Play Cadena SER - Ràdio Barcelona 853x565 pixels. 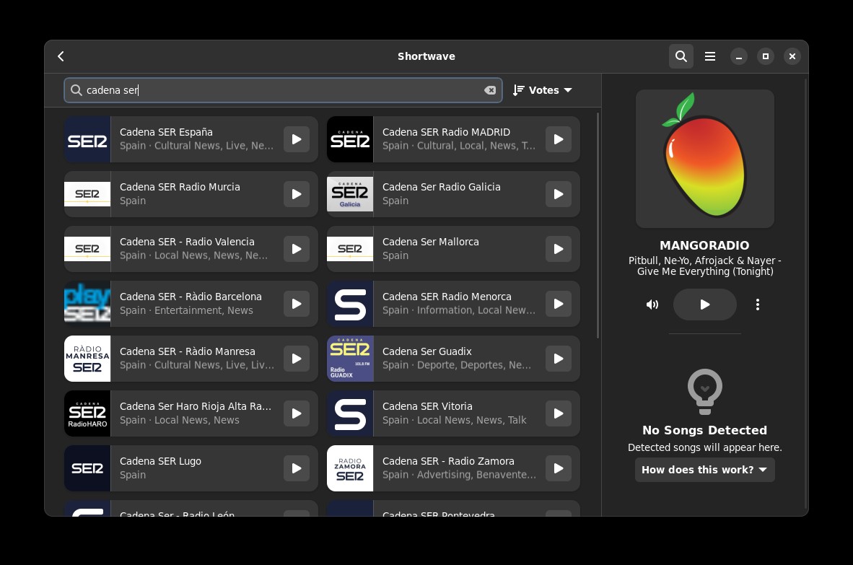(297, 304)
